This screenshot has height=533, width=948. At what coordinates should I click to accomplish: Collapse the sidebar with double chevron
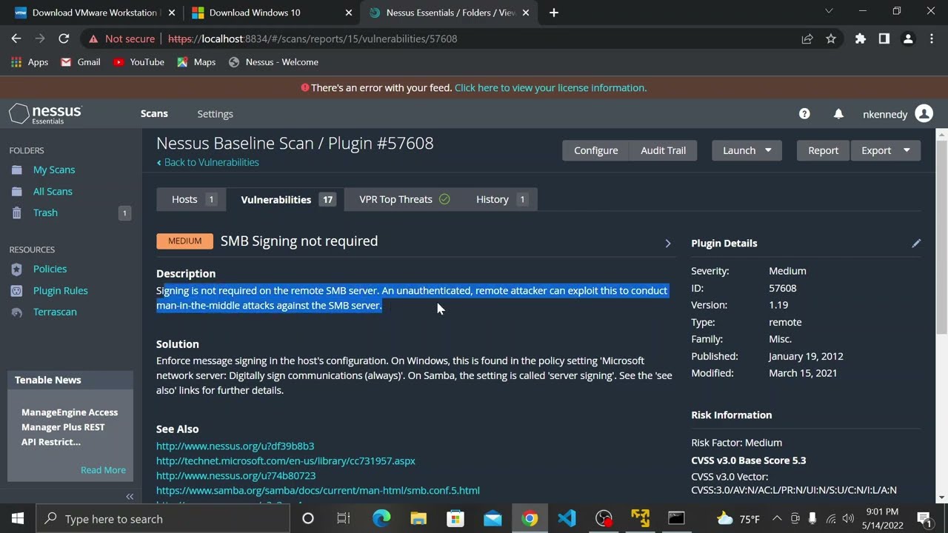click(130, 497)
